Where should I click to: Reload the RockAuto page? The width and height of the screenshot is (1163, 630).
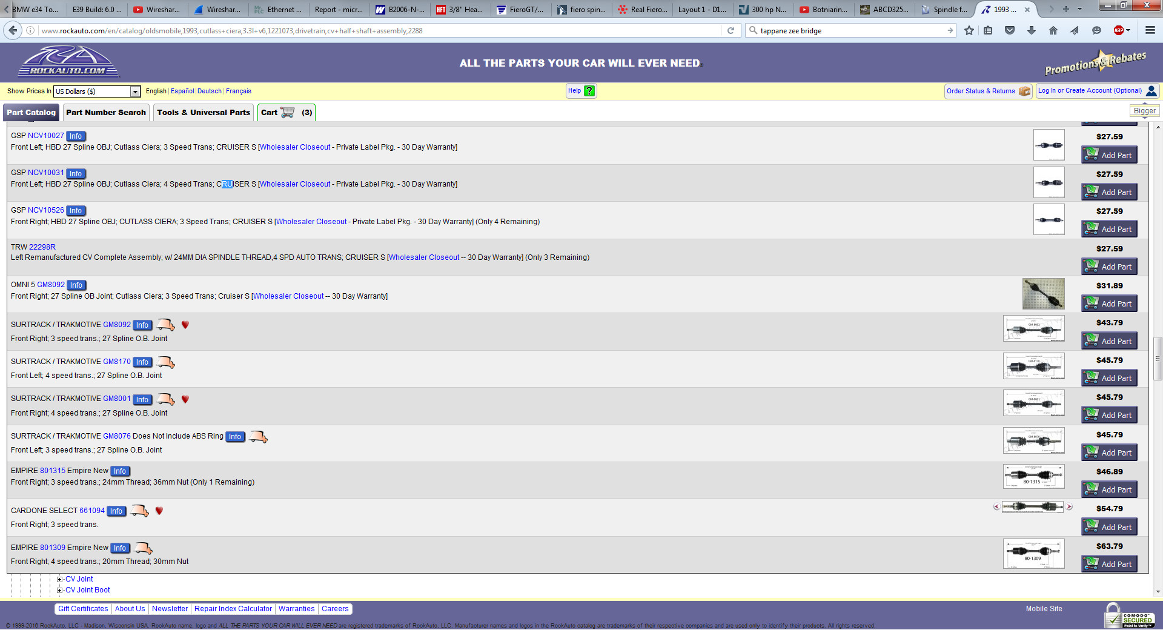[731, 30]
